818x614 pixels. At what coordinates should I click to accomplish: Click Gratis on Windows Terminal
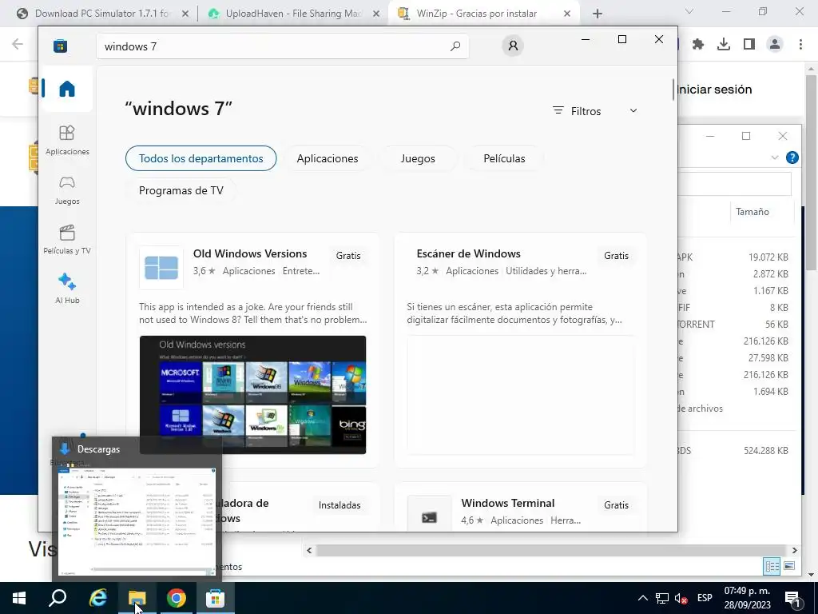coord(616,505)
